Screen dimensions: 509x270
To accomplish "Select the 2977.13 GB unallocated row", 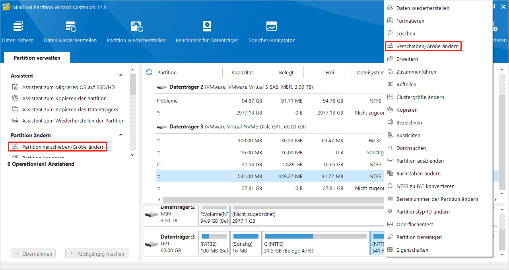I will point(270,113).
